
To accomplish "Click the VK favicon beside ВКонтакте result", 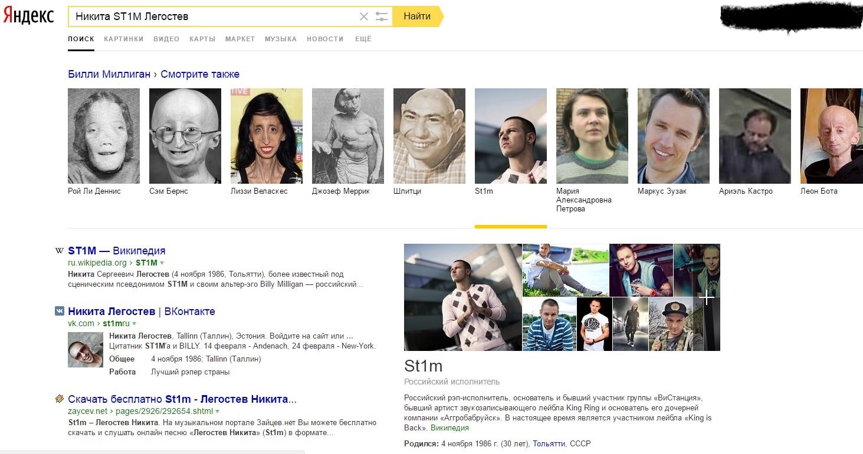I will [x=60, y=311].
